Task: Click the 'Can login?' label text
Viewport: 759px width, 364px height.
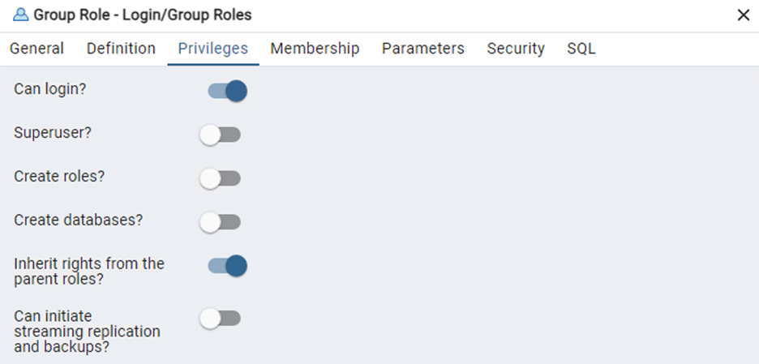Action: [x=50, y=89]
